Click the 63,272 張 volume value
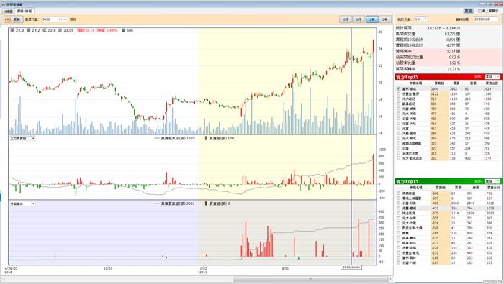The image size is (504, 284). (x=453, y=34)
